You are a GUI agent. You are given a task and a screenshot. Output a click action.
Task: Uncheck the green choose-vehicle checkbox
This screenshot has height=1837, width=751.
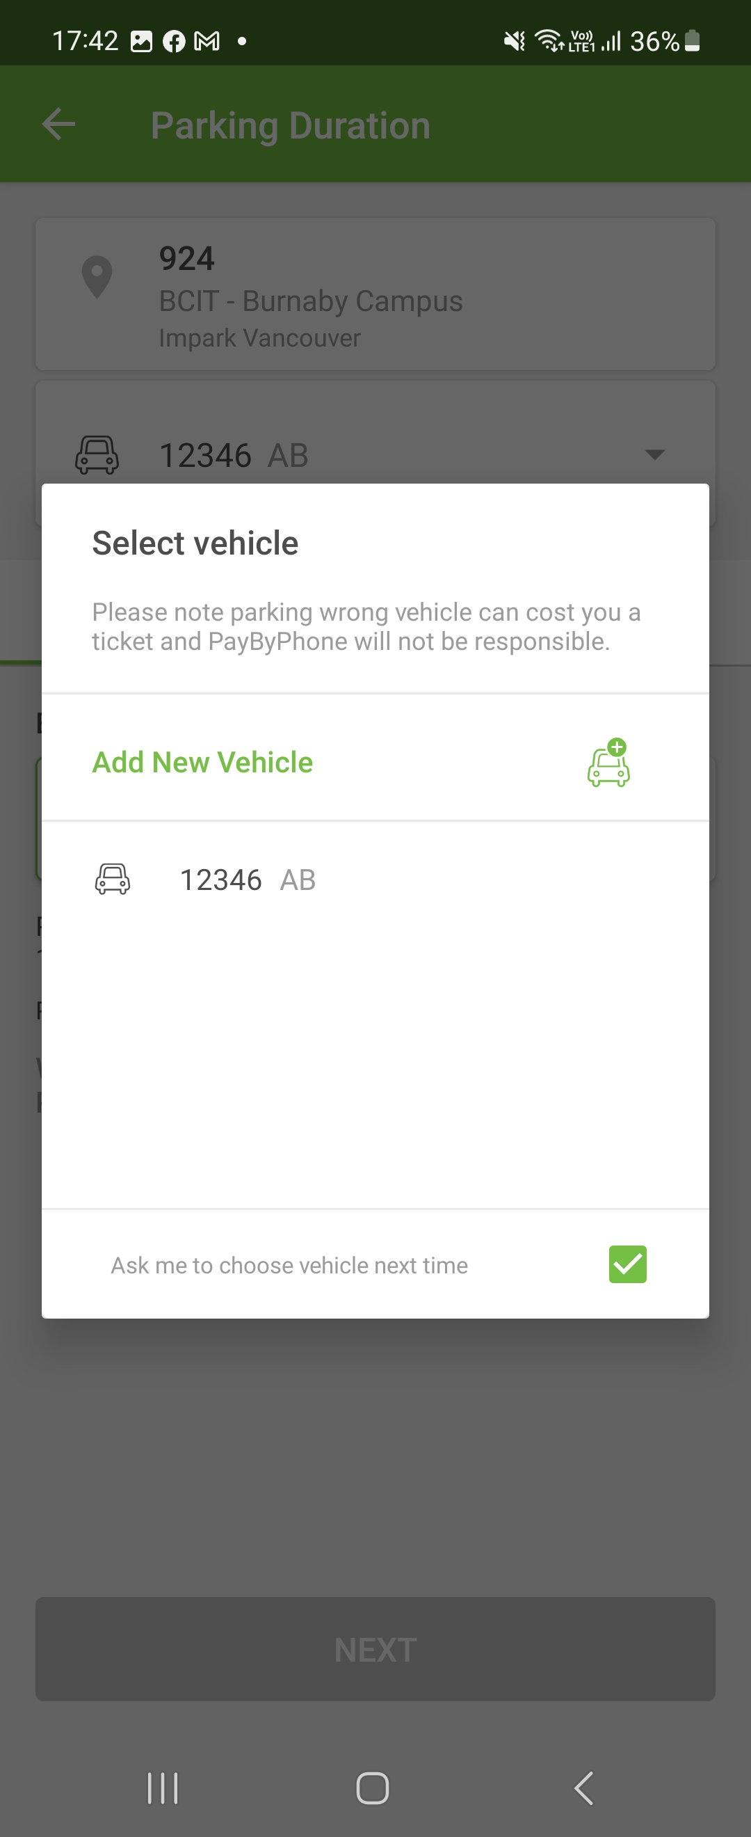point(627,1264)
